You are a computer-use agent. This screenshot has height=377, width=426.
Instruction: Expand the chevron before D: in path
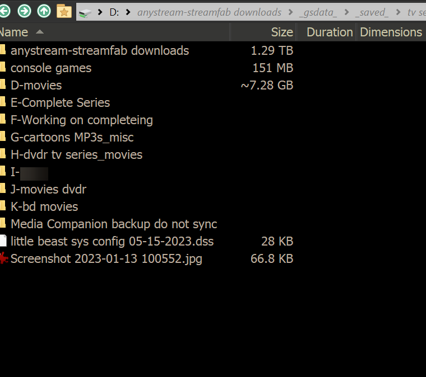click(x=100, y=12)
